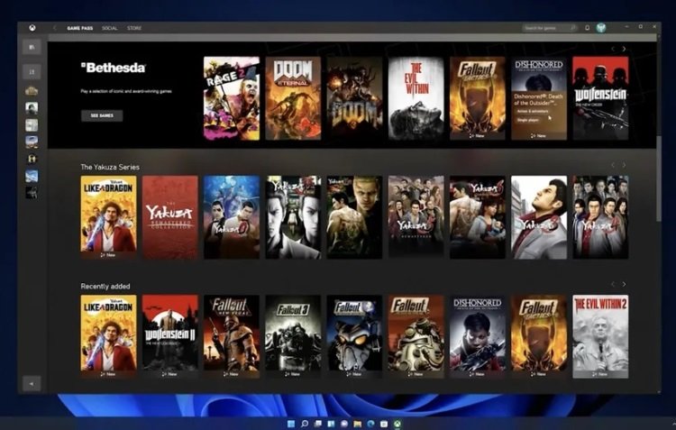This screenshot has height=430, width=676.
Task: Click the Search for games field
Action: pos(546,28)
